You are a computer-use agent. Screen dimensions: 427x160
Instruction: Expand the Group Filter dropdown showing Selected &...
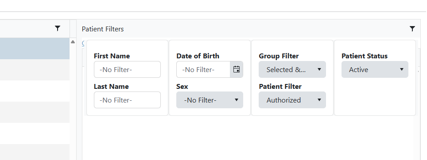[292, 69]
